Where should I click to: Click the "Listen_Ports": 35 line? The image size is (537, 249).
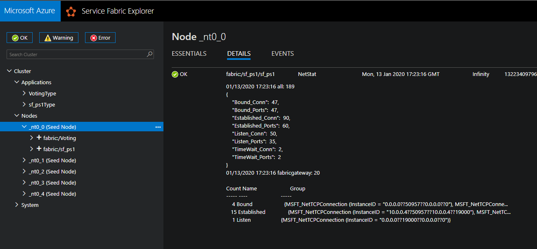254,141
